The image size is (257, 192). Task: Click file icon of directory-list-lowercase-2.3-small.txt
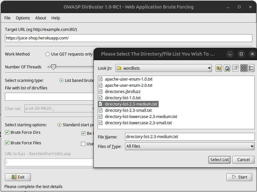coord(101,123)
